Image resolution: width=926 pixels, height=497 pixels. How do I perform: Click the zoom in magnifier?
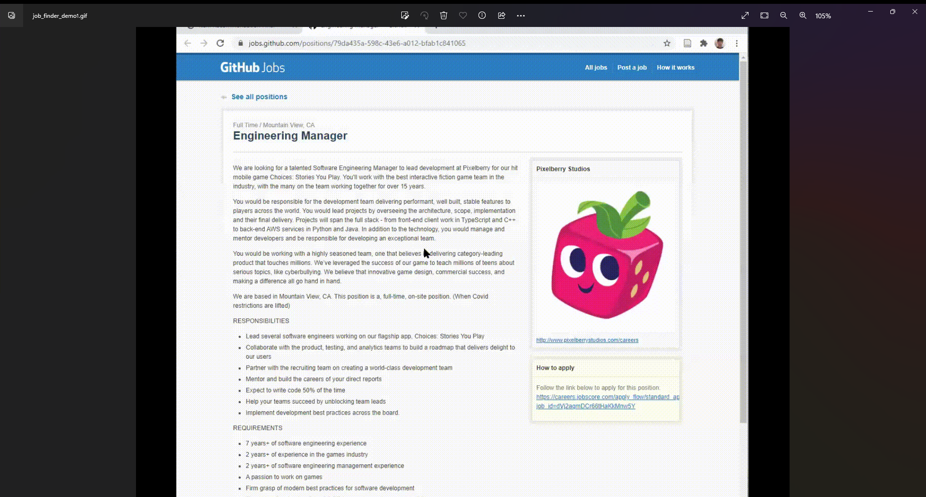[x=803, y=15]
